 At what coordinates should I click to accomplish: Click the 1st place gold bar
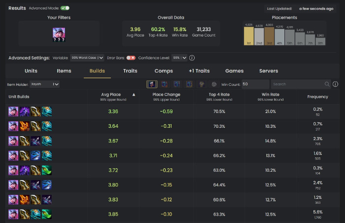tap(249, 36)
